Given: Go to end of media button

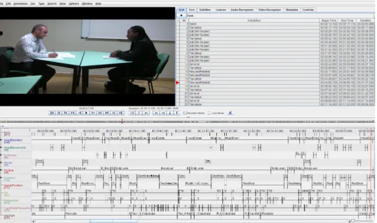Looking at the screenshot, I should (x=121, y=113).
